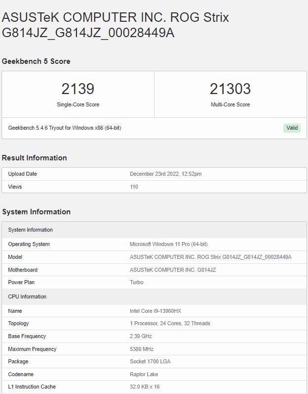The width and height of the screenshot is (308, 394).
Task: Click the Operating System label
Action: click(29, 244)
